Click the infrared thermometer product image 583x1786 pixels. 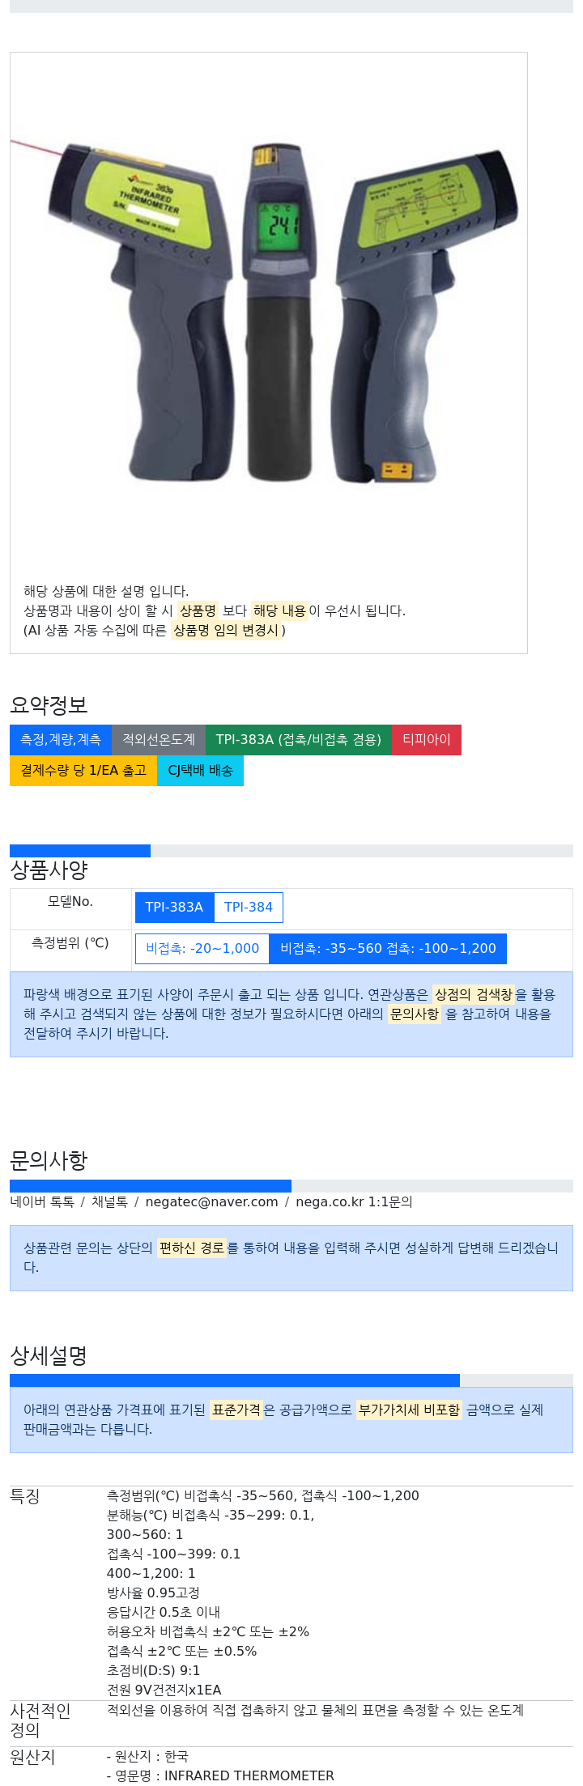coord(268,311)
